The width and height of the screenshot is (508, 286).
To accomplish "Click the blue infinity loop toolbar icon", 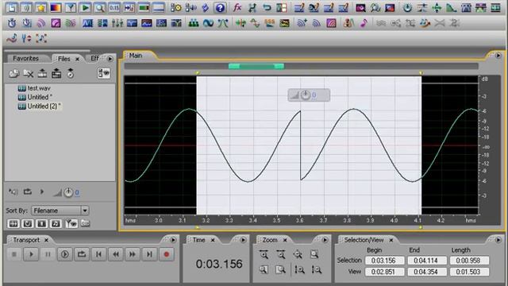I will pos(208,23).
